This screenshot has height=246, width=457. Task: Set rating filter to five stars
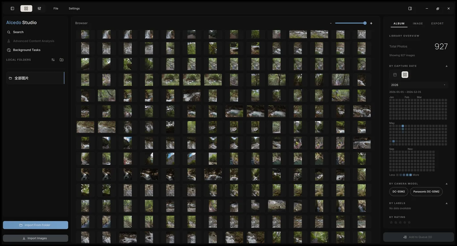[x=409, y=222]
